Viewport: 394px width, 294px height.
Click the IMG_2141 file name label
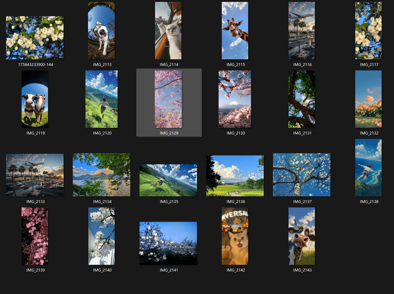pos(169,270)
